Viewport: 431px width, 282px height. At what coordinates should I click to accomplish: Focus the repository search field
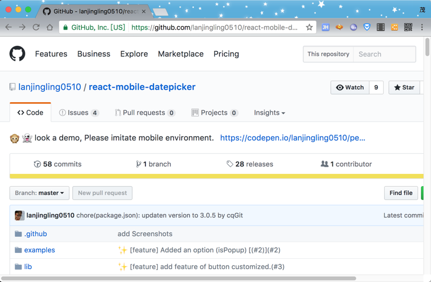tap(385, 54)
